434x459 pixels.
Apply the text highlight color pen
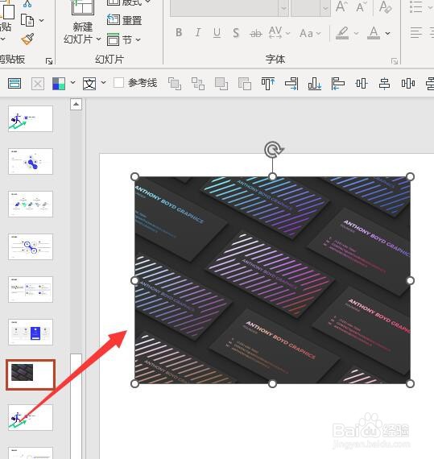click(342, 33)
